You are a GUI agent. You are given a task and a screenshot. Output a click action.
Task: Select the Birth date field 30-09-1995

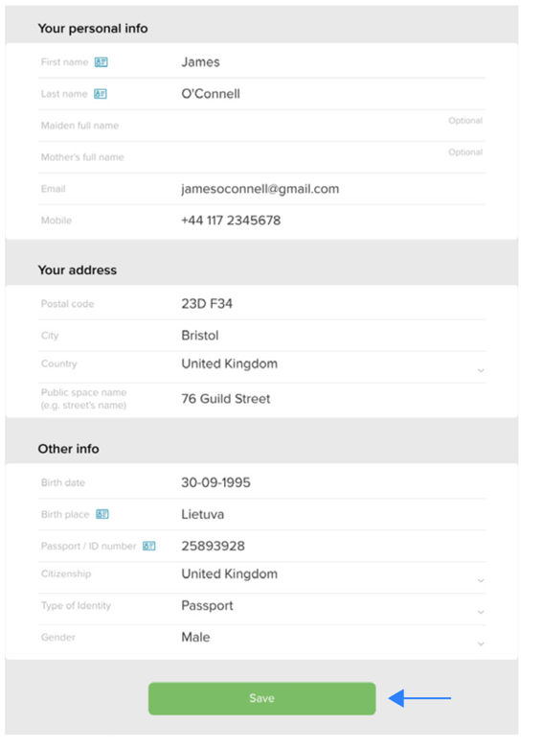pyautogui.click(x=262, y=482)
